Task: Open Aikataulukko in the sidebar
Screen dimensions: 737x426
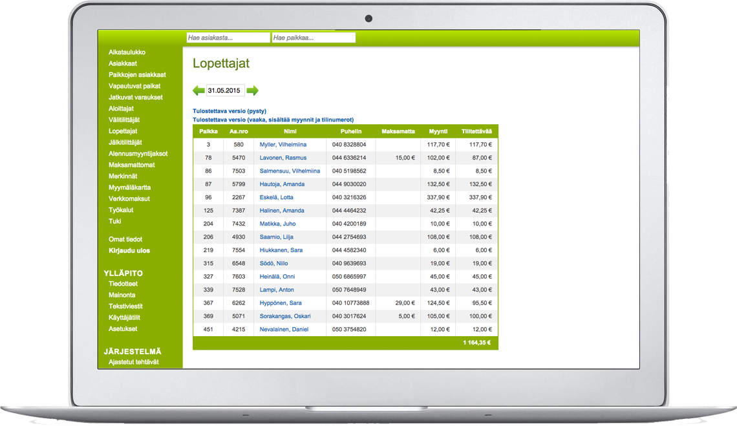Action: point(127,52)
